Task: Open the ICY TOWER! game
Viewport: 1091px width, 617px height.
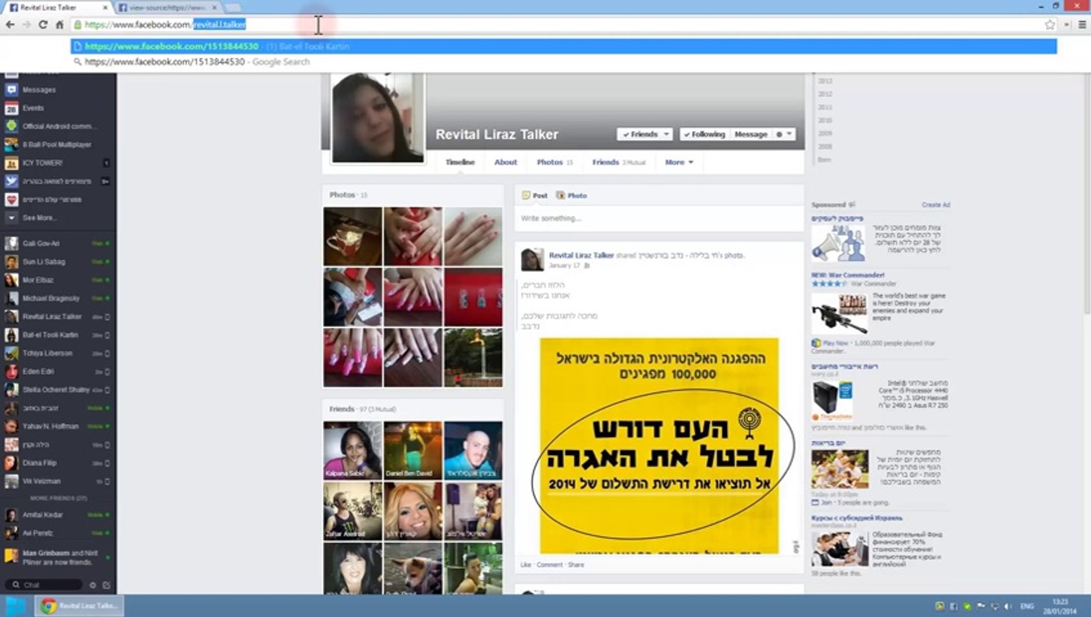Action: pos(42,162)
